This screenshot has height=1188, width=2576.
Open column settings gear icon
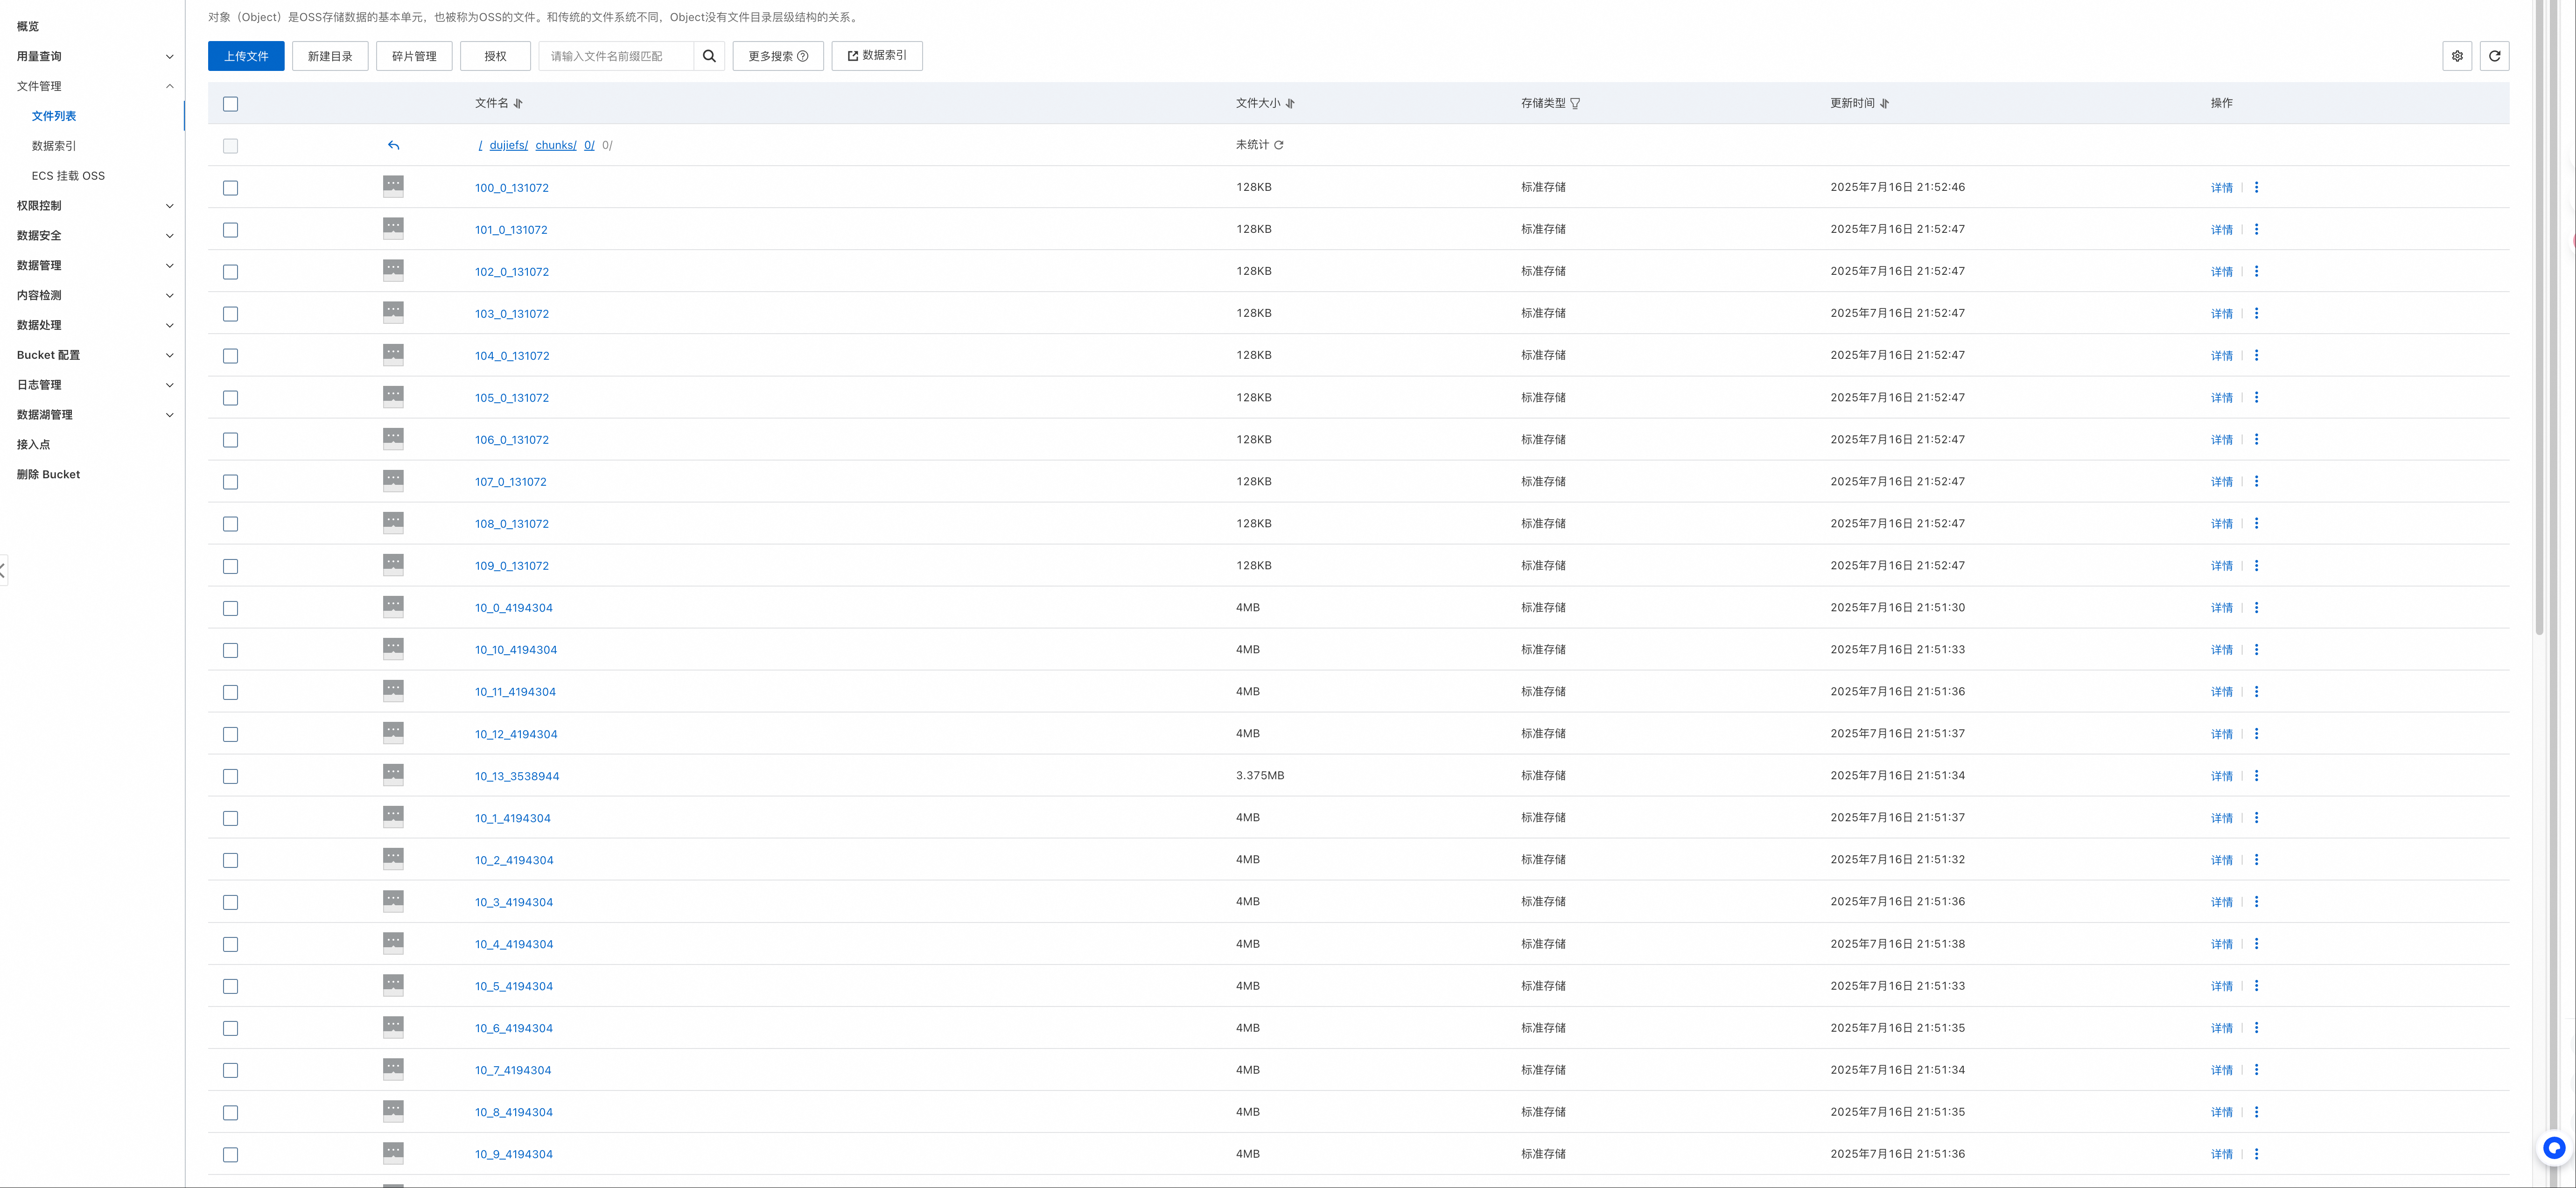pos(2457,56)
